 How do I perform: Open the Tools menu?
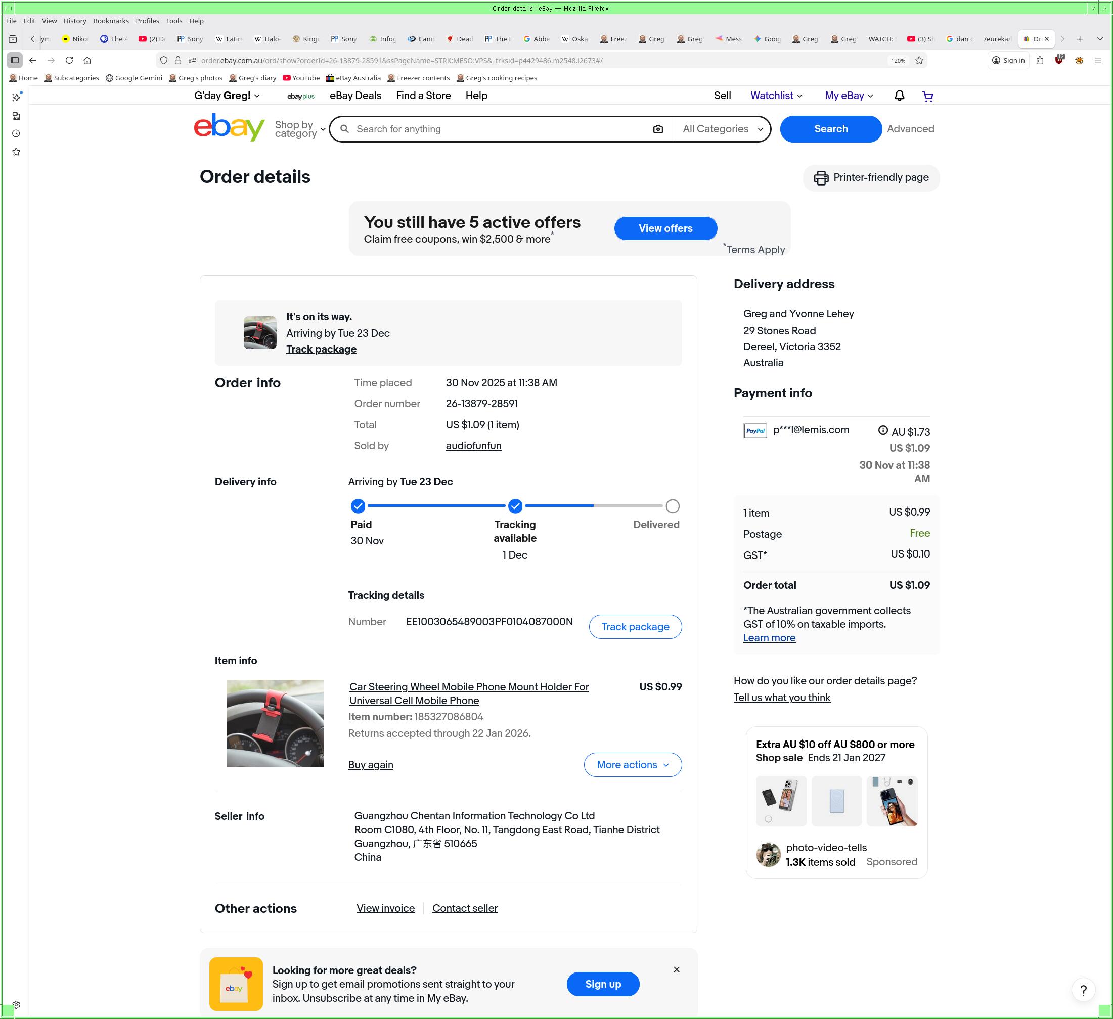pyautogui.click(x=174, y=21)
